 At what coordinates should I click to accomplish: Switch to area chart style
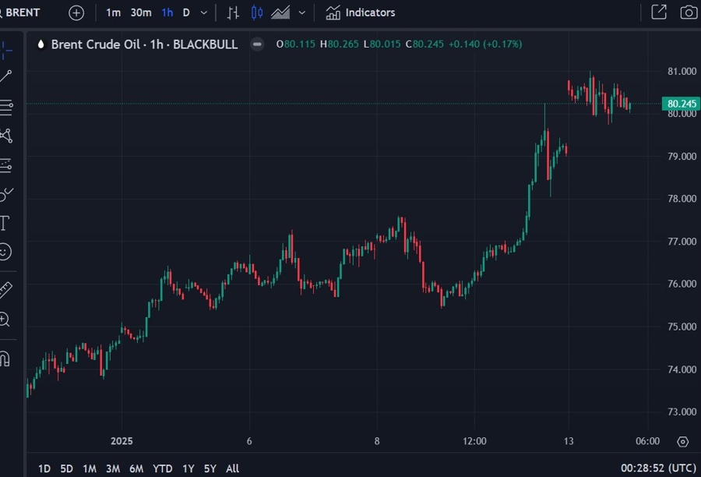click(280, 12)
